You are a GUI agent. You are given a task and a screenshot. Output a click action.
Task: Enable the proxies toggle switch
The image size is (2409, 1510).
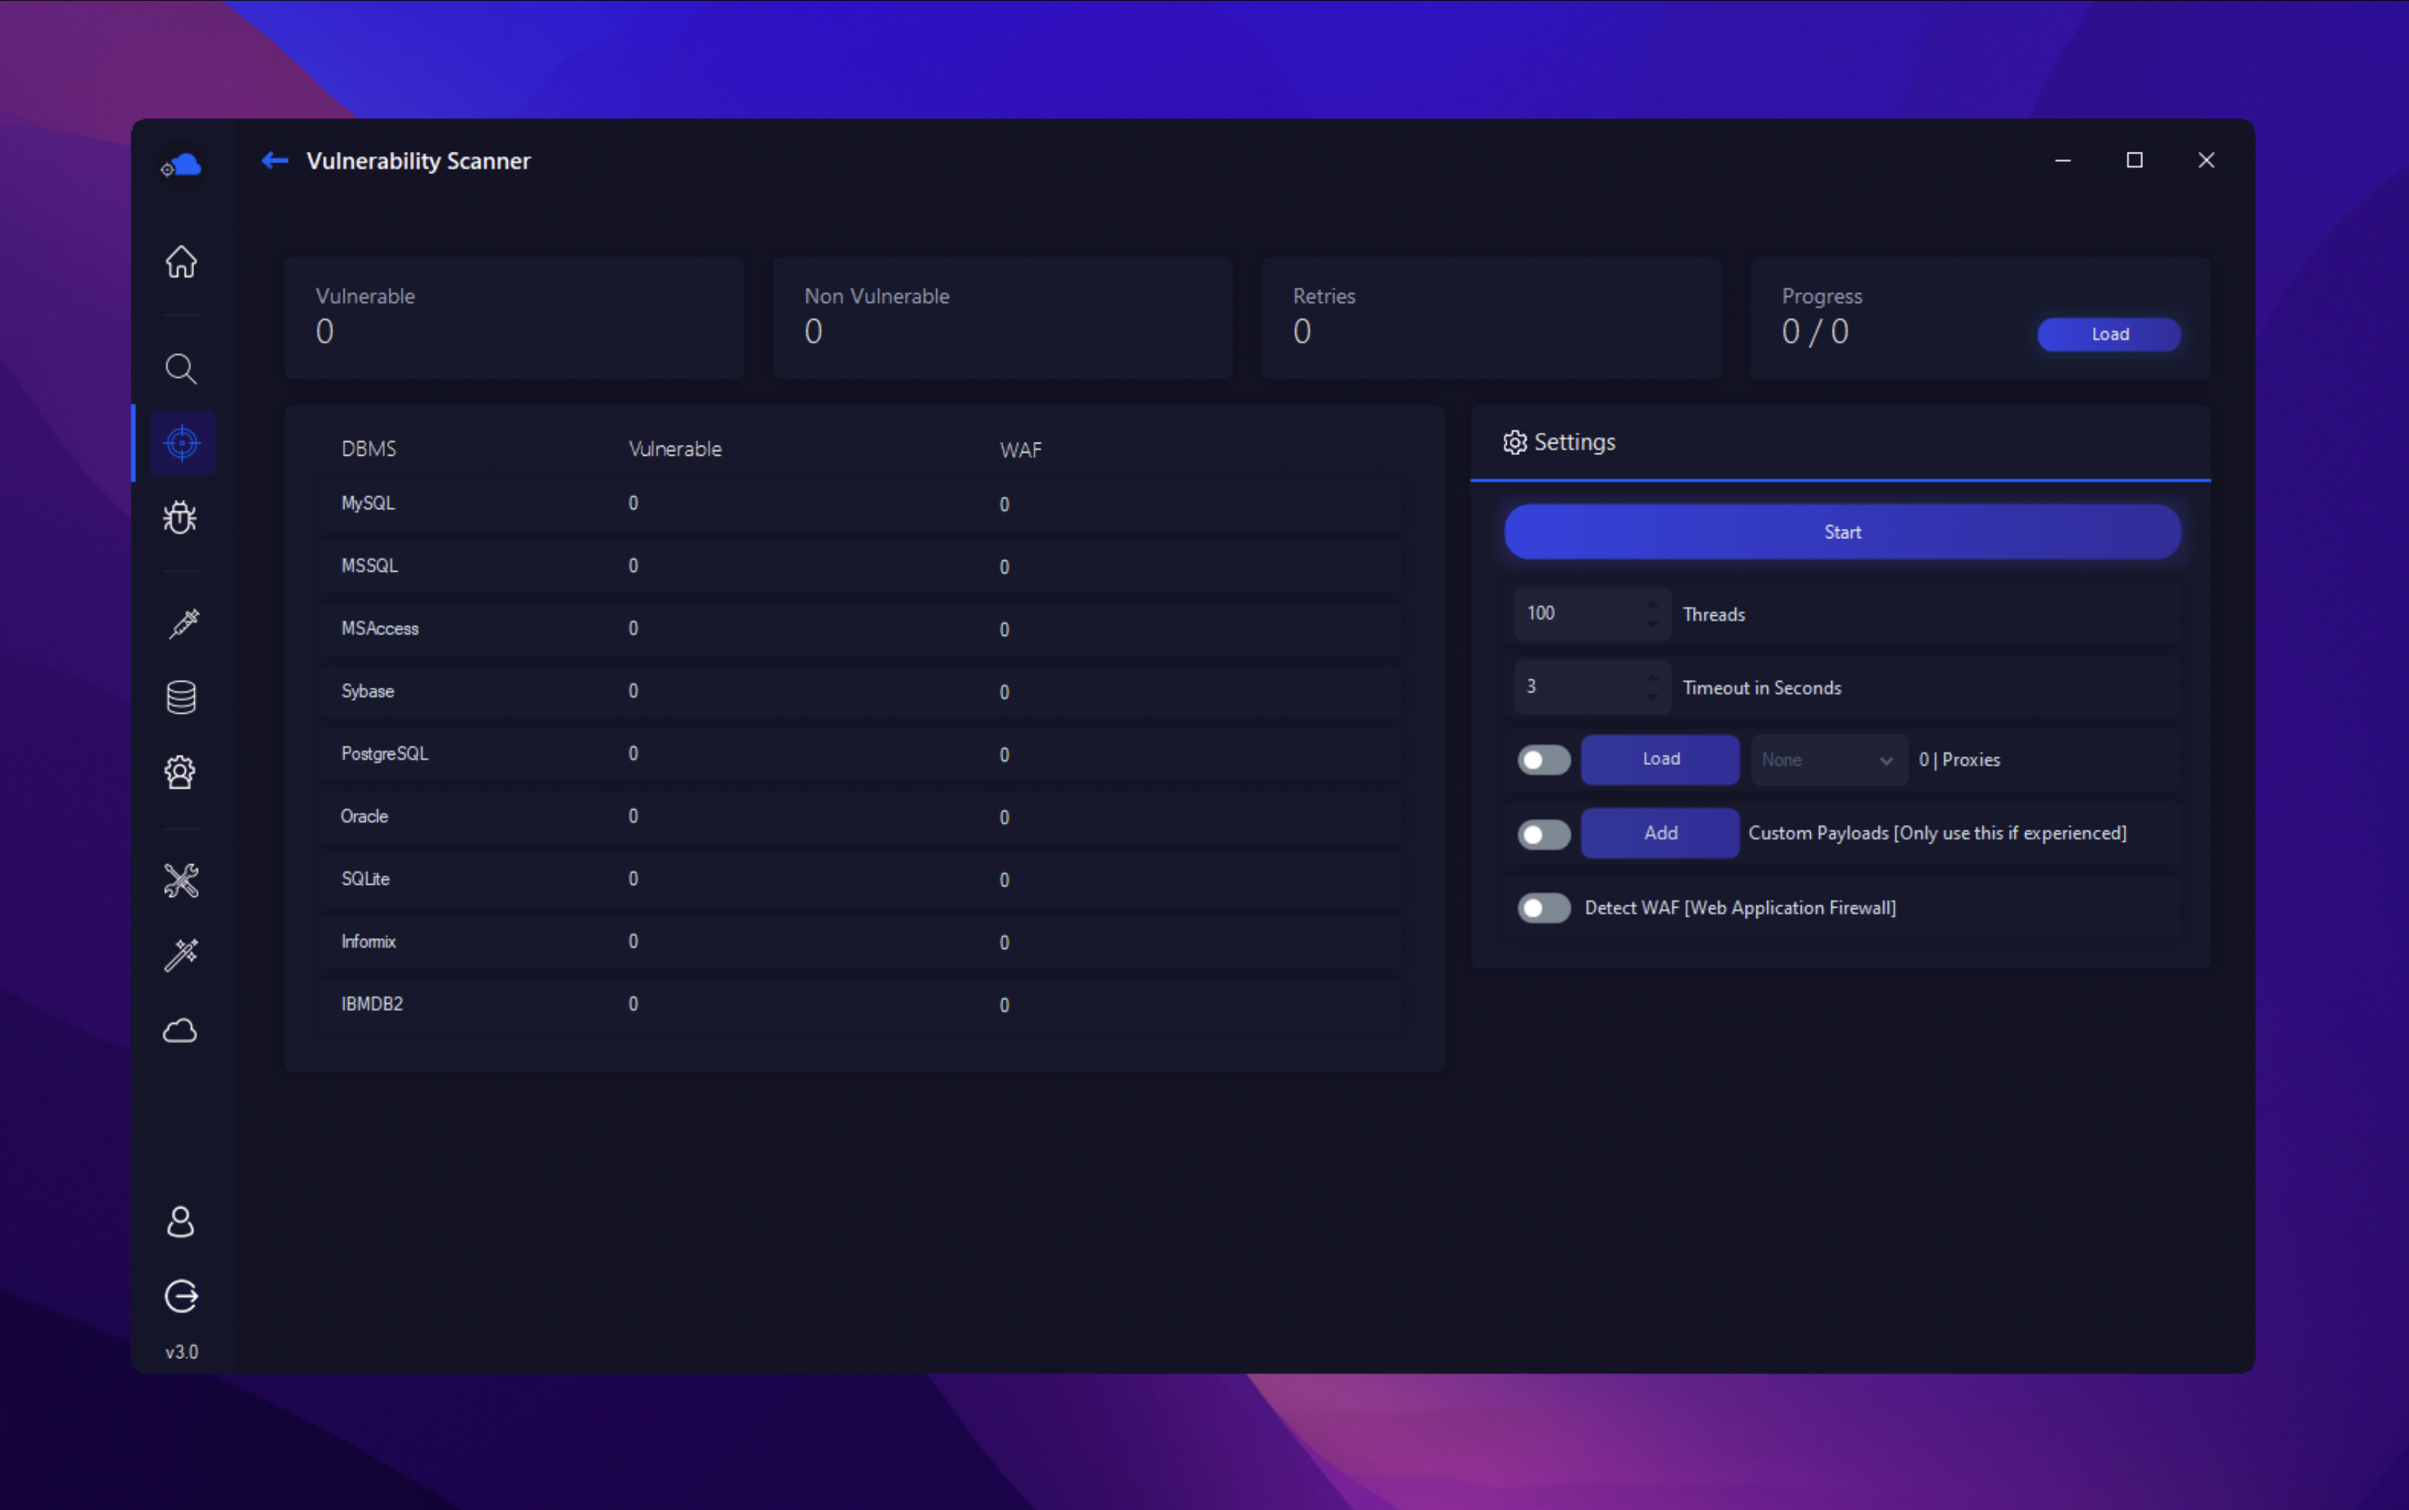[1543, 760]
